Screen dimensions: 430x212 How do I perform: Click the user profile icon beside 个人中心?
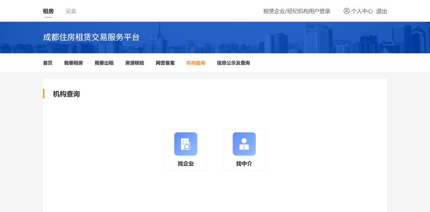coord(347,11)
